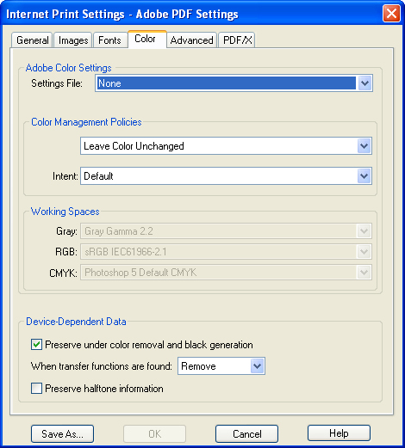This screenshot has width=405, height=448.
Task: Switch to the Advanced tab
Action: click(x=191, y=40)
